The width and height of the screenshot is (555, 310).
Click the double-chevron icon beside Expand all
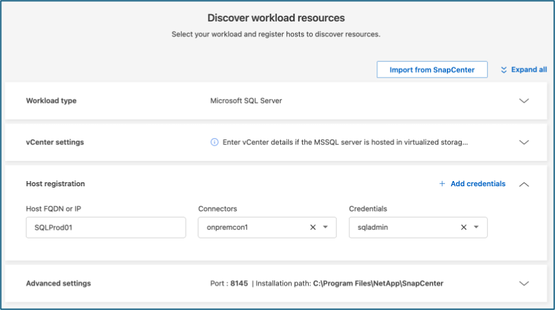coord(504,70)
